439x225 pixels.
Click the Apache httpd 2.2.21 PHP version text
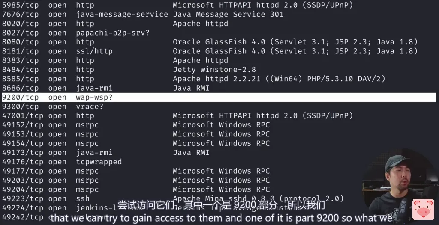279,79
